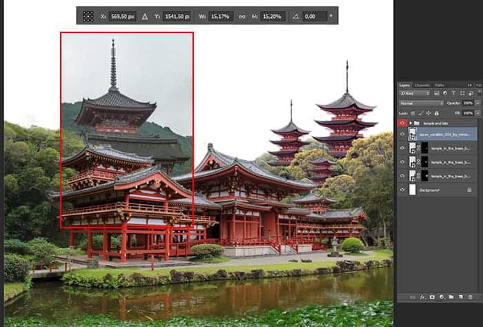Select the Background layer thumbnail
Viewport: 483px width, 327px height.
click(x=413, y=189)
